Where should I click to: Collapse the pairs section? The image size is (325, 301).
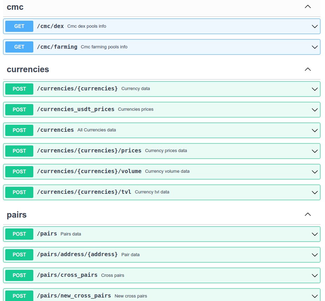pyautogui.click(x=307, y=214)
